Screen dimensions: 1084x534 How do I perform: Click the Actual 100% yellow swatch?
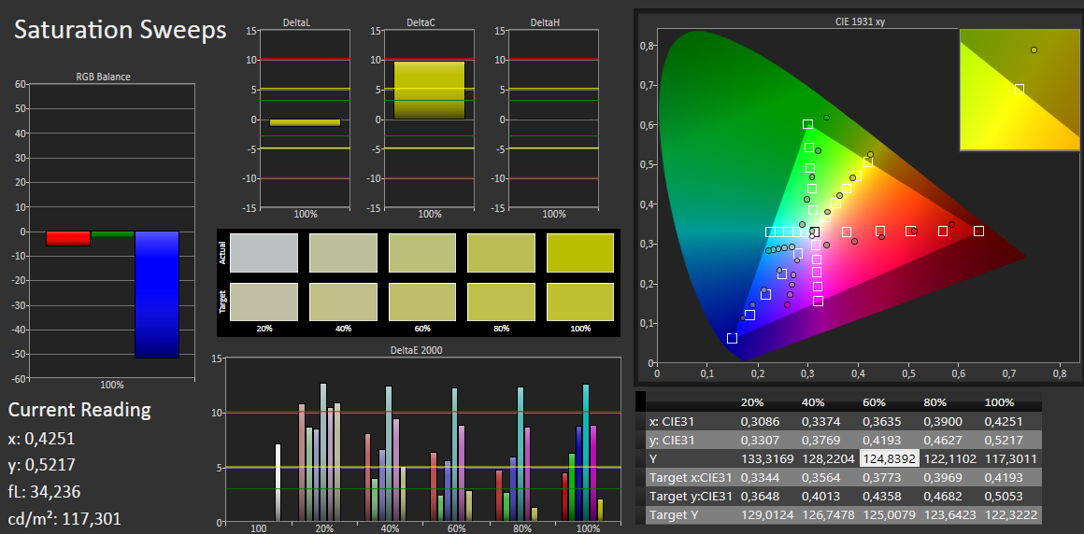tap(580, 253)
